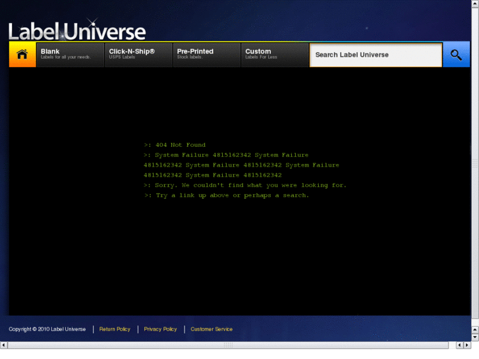The image size is (479, 359).
Task: Click the blue magnifier search button
Action: point(456,55)
